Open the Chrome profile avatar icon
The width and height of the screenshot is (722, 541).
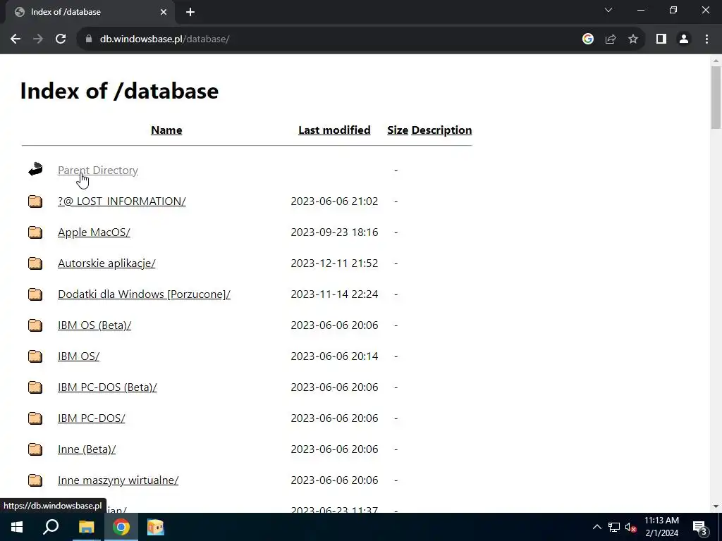click(684, 39)
